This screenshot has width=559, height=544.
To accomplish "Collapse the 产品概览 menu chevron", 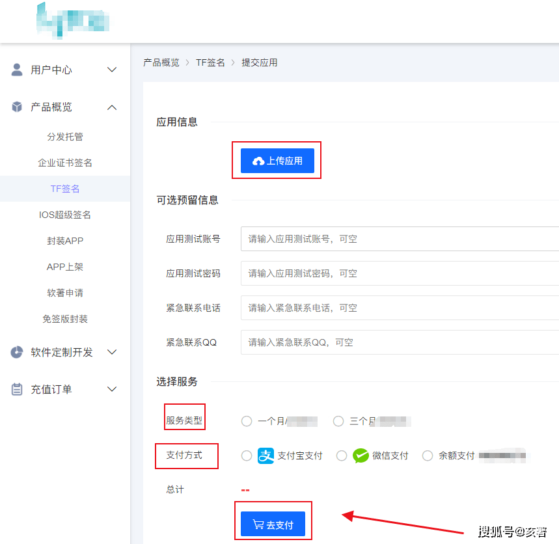I will point(112,107).
